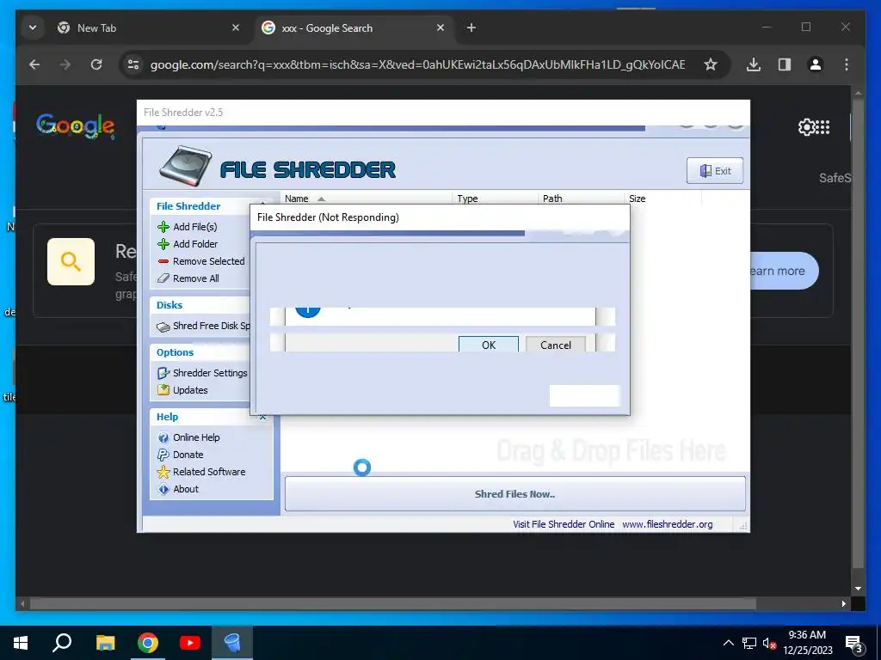This screenshot has height=660, width=881.
Task: Click File Shredder bucket icon in taskbar
Action: [232, 643]
